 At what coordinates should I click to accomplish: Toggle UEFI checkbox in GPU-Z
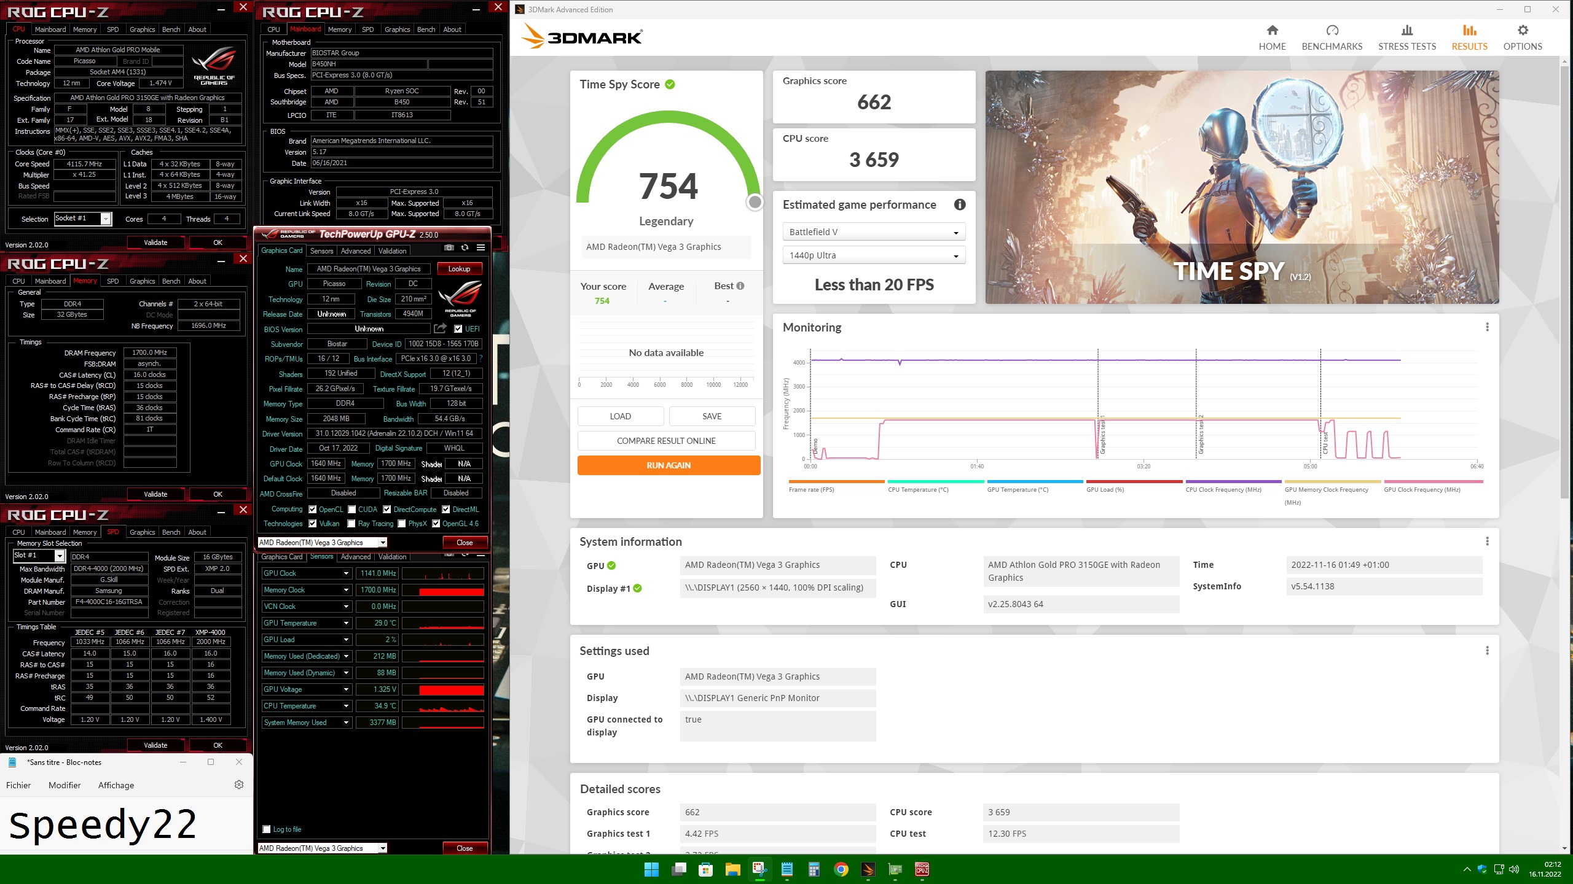(x=458, y=329)
